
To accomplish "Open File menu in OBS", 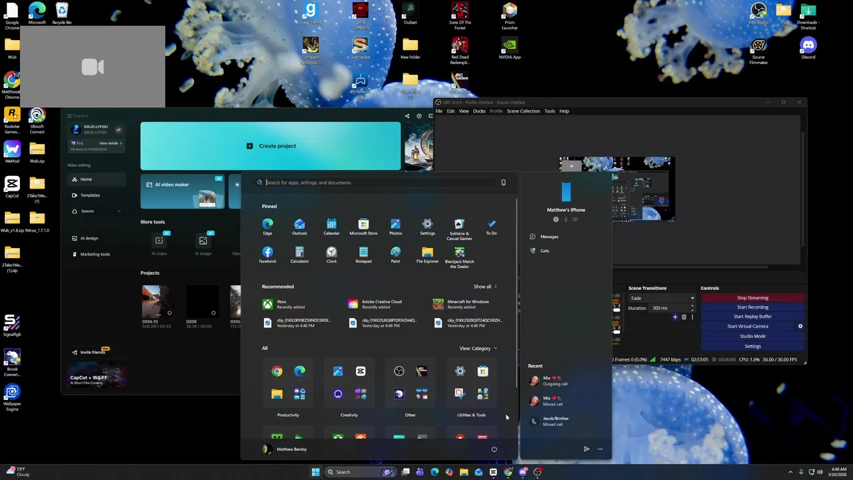I will click(x=439, y=111).
